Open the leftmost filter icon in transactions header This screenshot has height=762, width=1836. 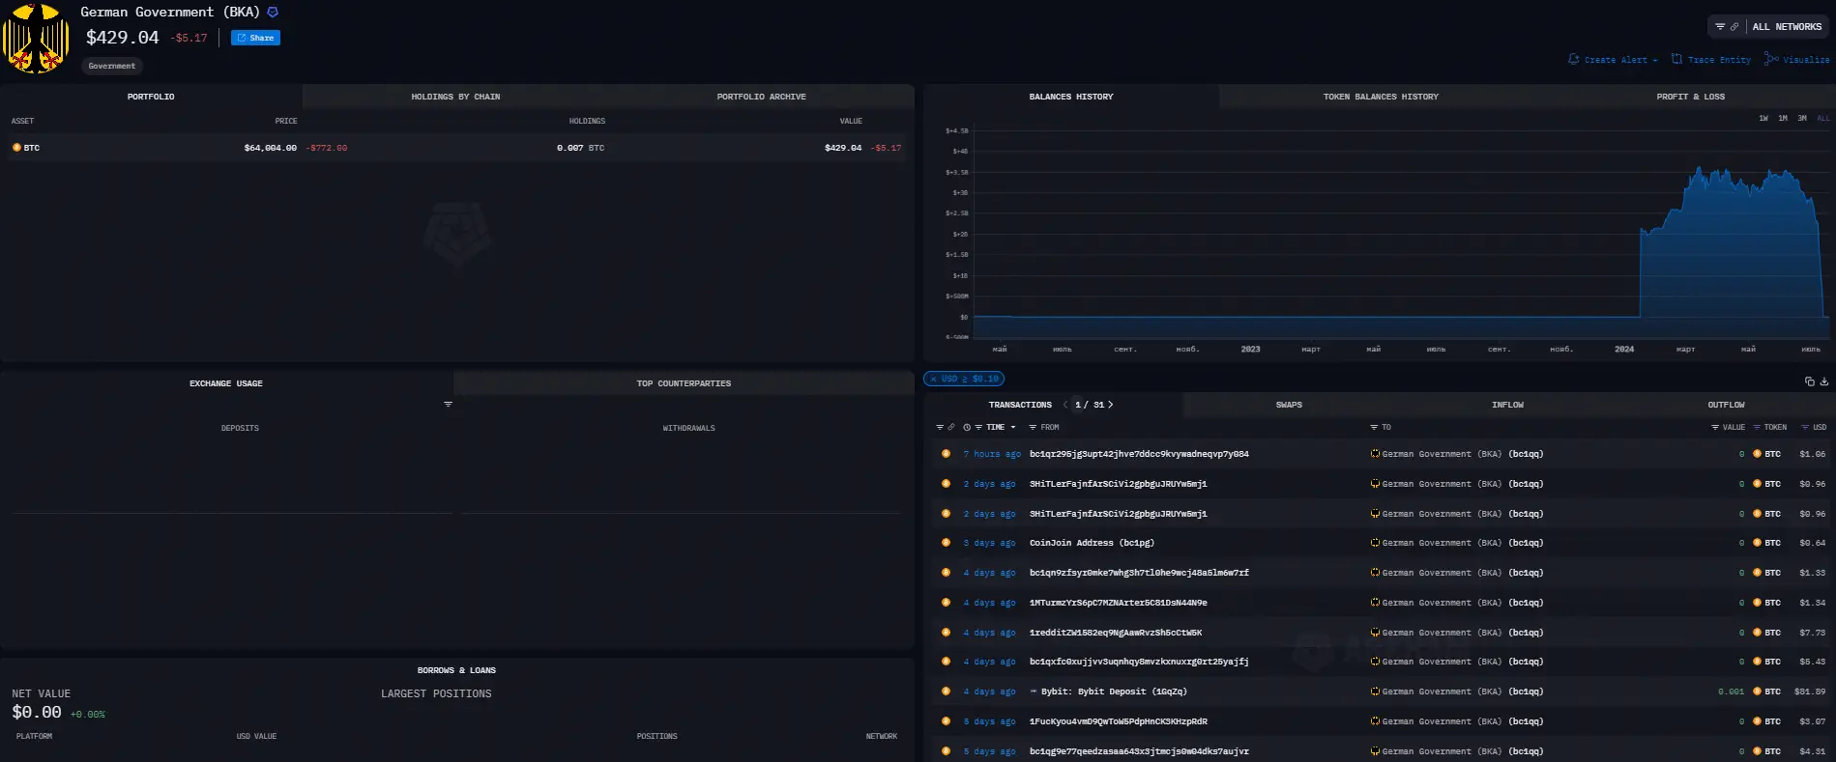940,427
